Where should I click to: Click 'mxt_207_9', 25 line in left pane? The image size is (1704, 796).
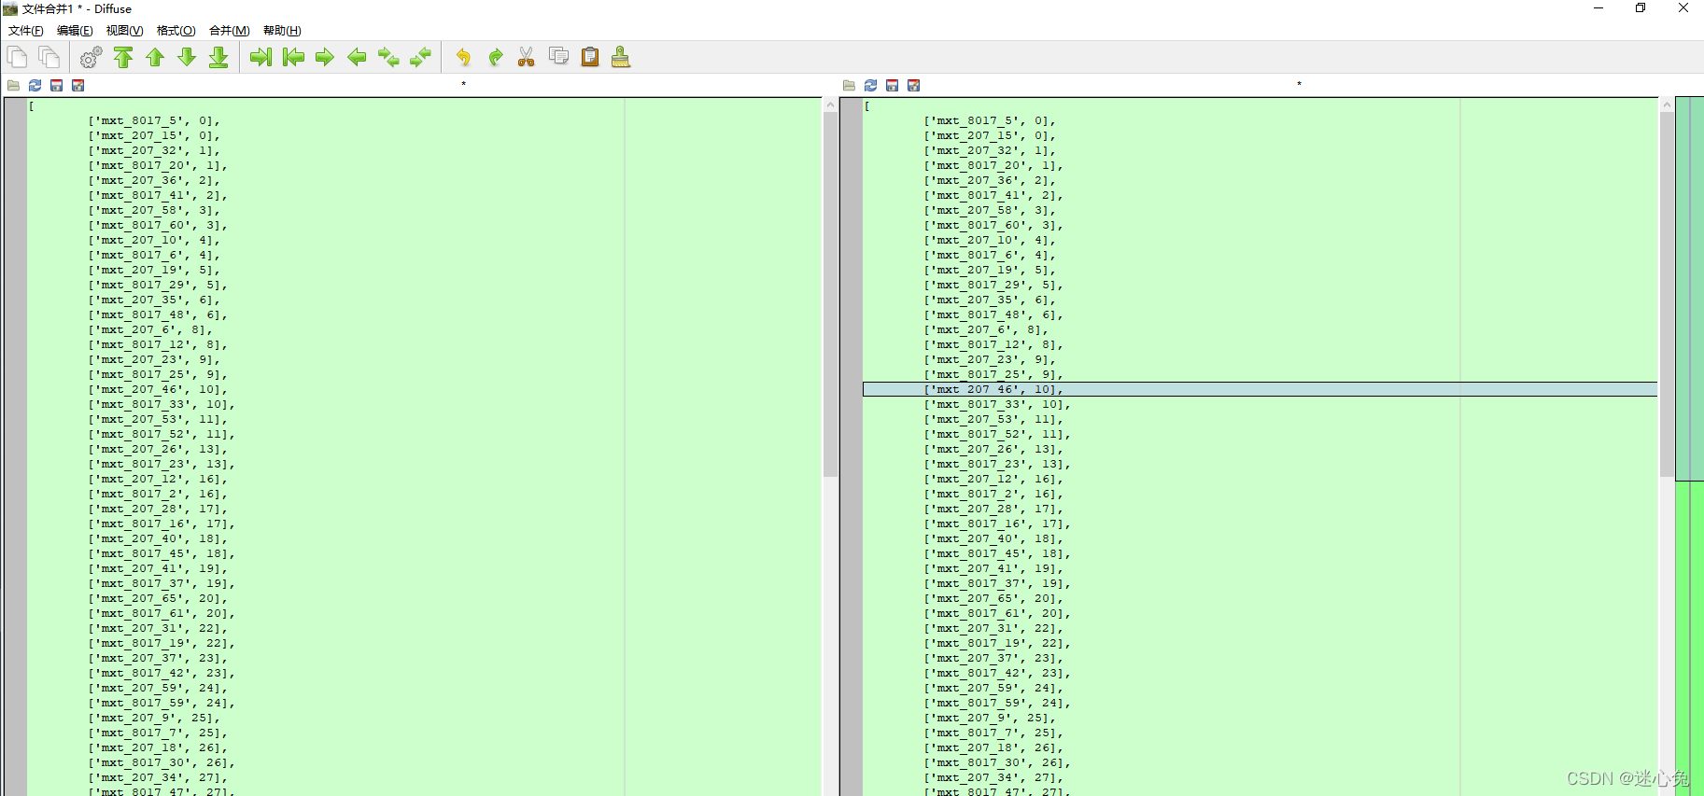[154, 718]
